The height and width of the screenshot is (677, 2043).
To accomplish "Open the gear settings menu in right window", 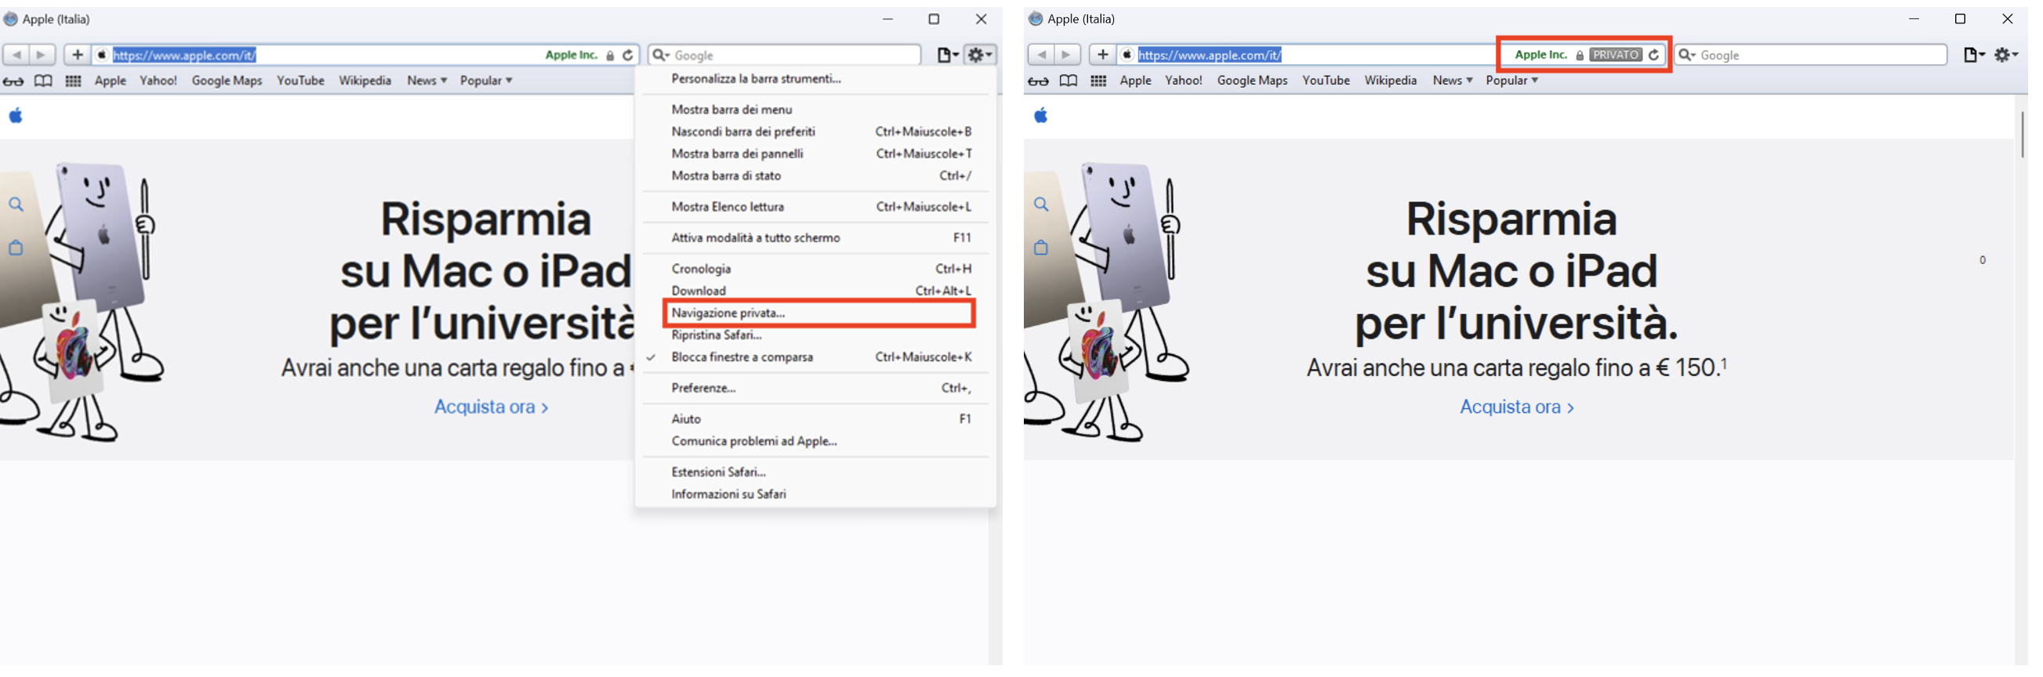I will [2005, 55].
